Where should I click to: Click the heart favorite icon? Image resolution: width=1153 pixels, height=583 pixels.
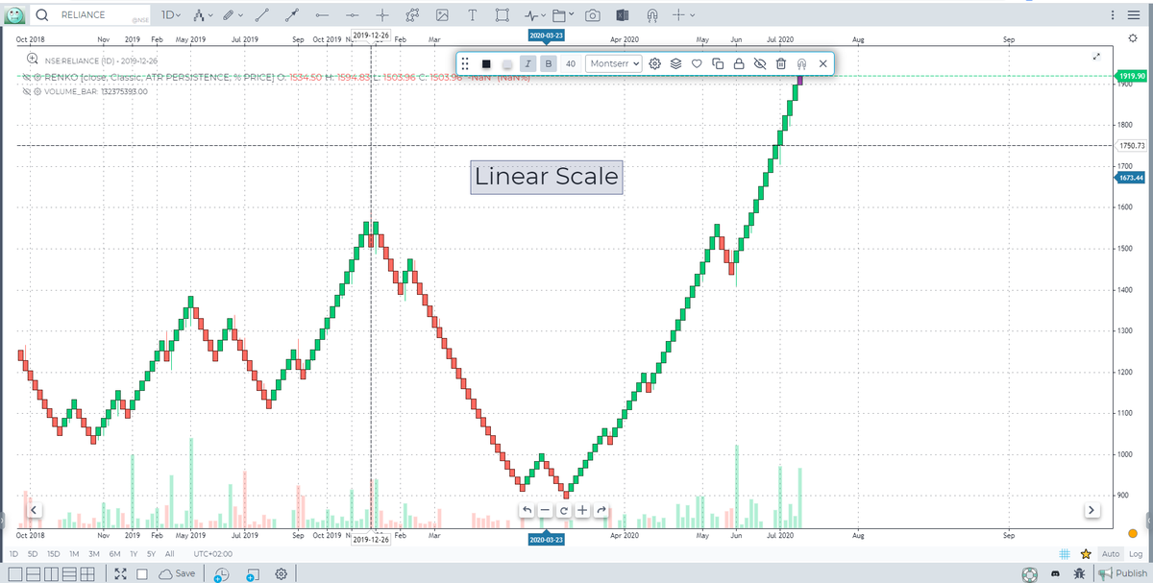tap(697, 63)
